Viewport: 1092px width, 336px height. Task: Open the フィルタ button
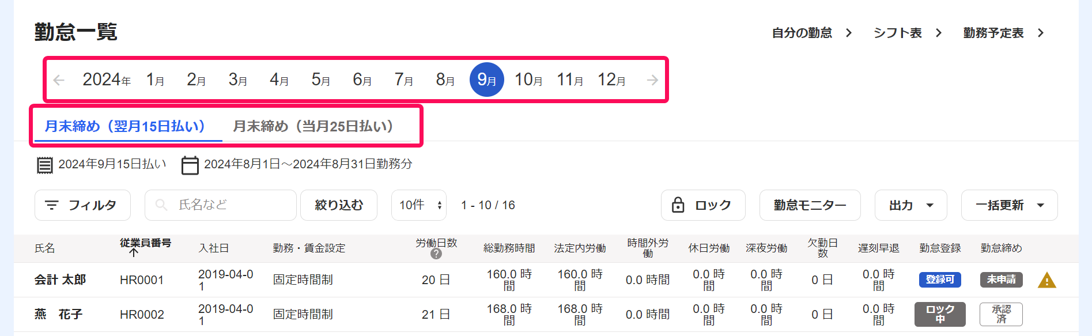coord(82,205)
